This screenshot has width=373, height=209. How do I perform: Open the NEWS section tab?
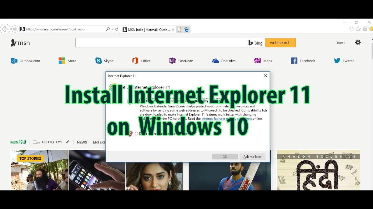click(82, 142)
